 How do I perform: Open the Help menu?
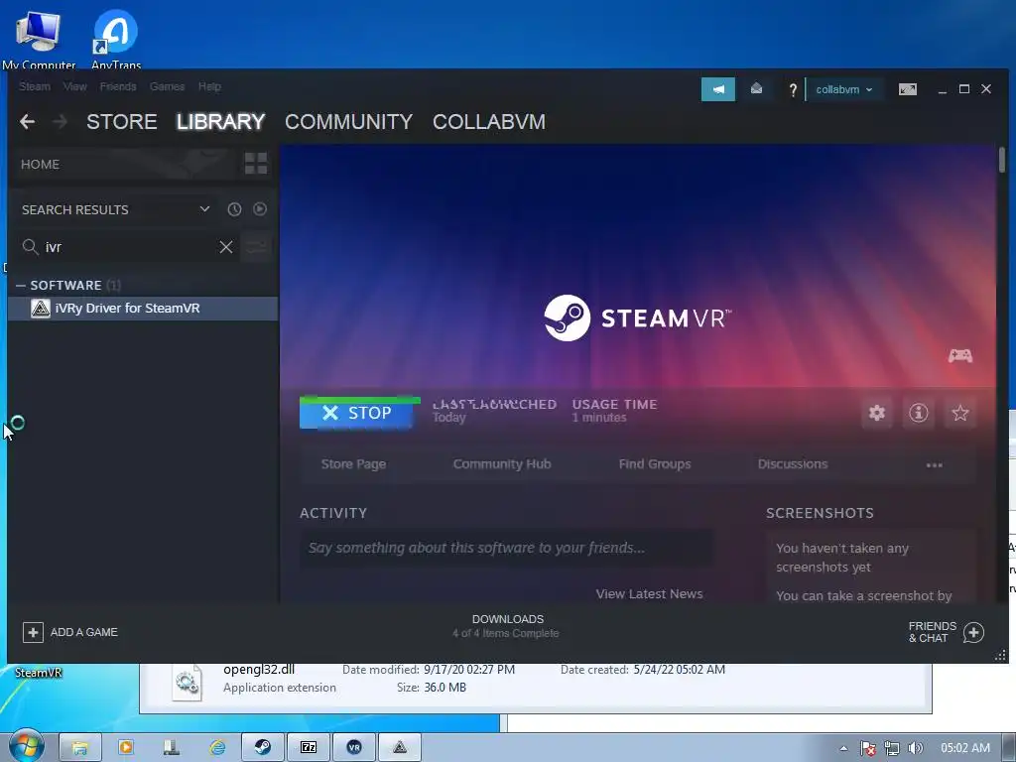(x=209, y=86)
